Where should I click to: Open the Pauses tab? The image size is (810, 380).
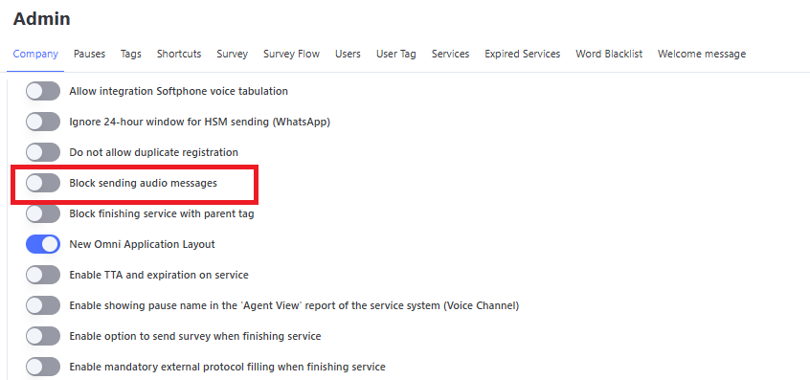(89, 54)
